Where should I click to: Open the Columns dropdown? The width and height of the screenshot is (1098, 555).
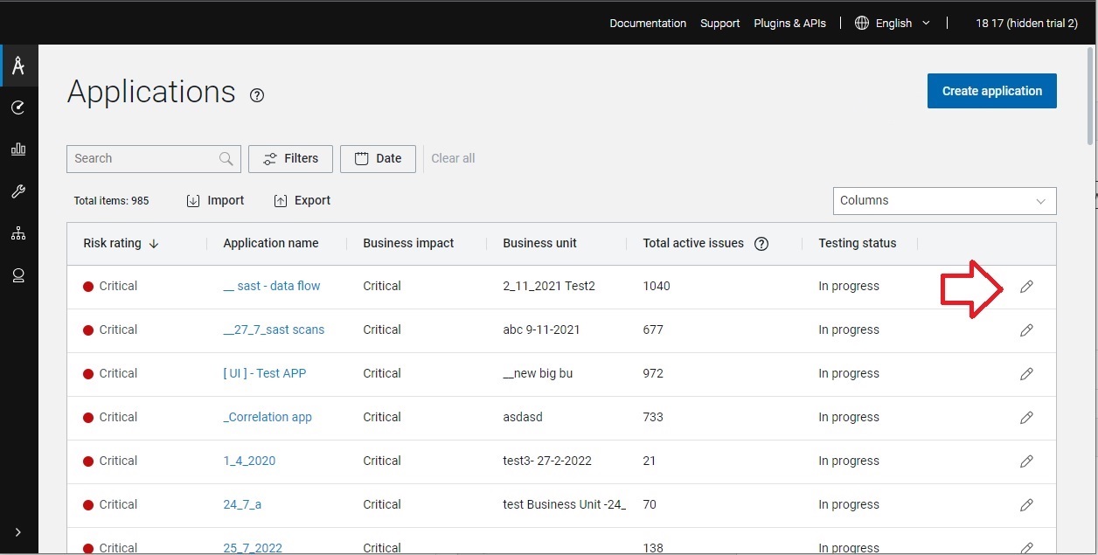point(944,200)
